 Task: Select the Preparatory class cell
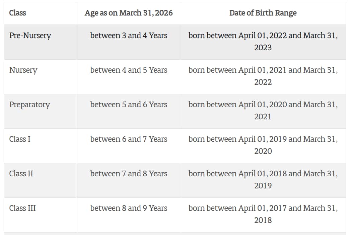click(x=29, y=105)
